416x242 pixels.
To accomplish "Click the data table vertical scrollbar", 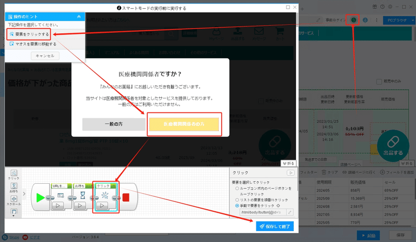I will pos(414,188).
